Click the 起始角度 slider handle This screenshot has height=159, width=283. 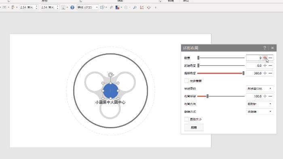tap(199, 66)
